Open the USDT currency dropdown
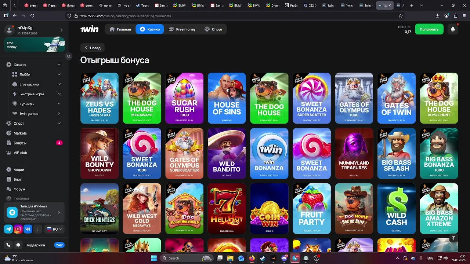470x264 pixels. [404, 27]
